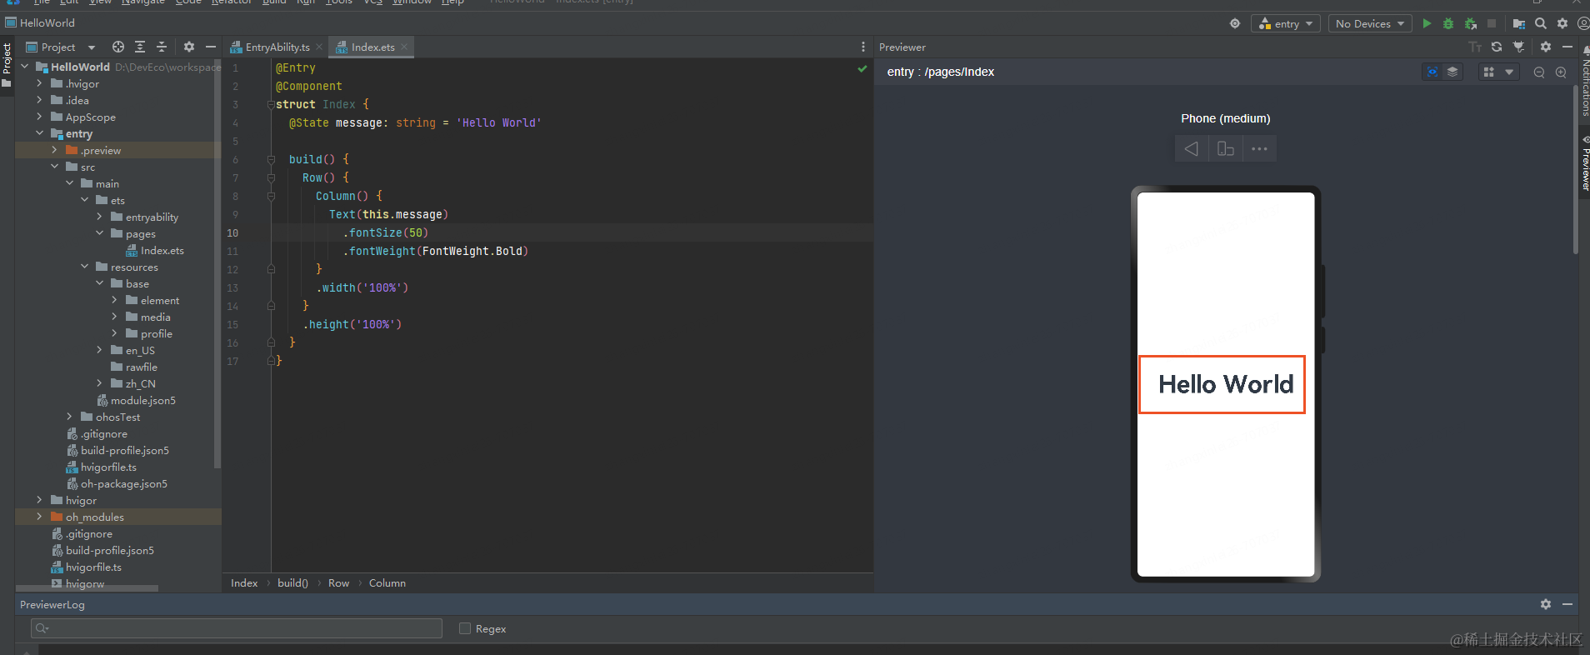Image resolution: width=1590 pixels, height=655 pixels.
Task: Click the preview back triangle button
Action: pyautogui.click(x=1192, y=149)
